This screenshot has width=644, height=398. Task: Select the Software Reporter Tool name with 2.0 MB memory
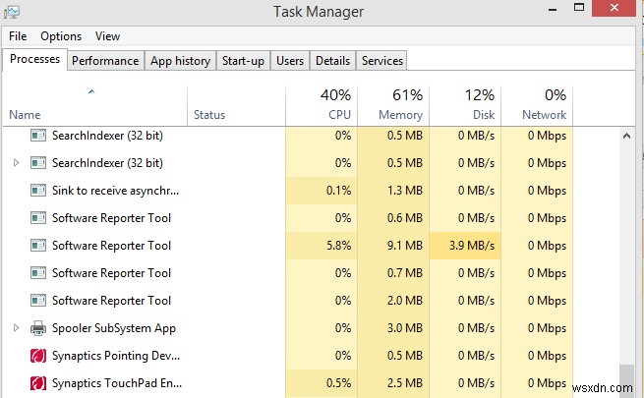coord(111,301)
